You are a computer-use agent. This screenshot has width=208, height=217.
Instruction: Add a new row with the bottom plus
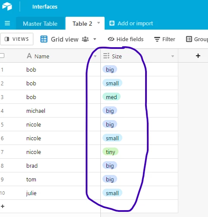pyautogui.click(x=3, y=206)
